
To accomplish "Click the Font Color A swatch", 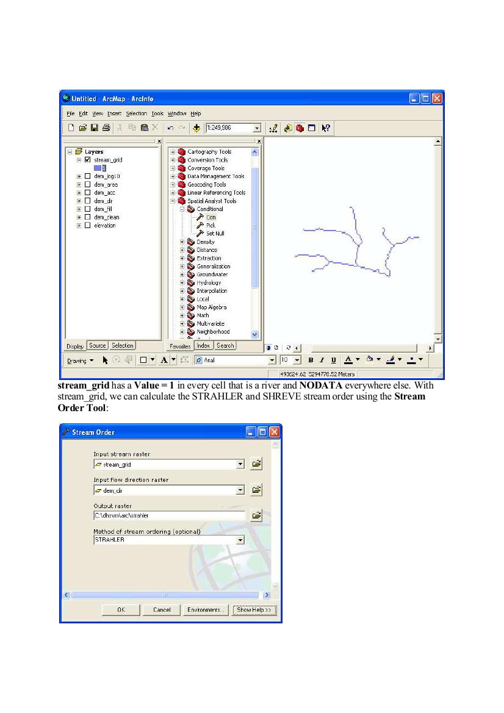I will (x=348, y=360).
